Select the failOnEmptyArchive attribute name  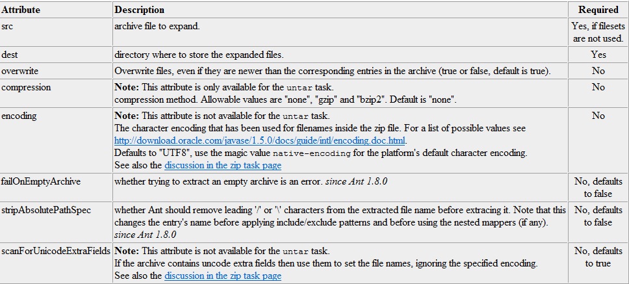click(41, 181)
